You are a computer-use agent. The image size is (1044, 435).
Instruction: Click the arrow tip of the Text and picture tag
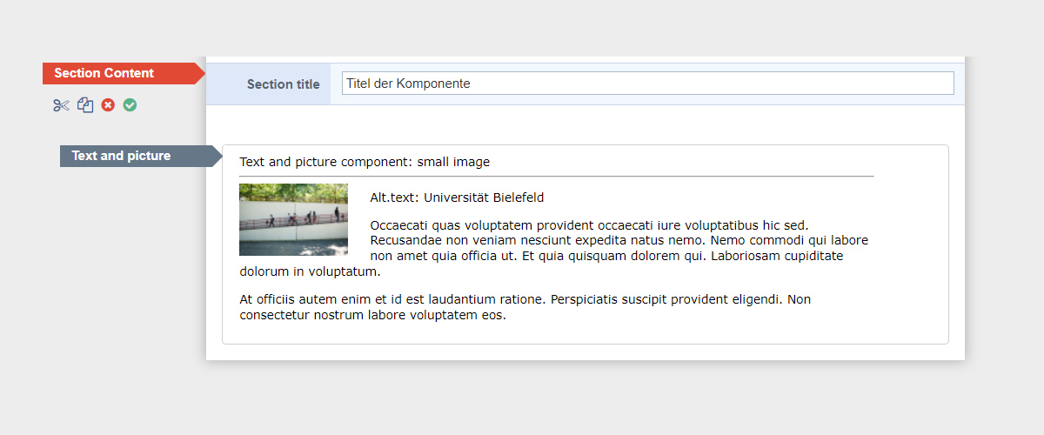click(218, 156)
